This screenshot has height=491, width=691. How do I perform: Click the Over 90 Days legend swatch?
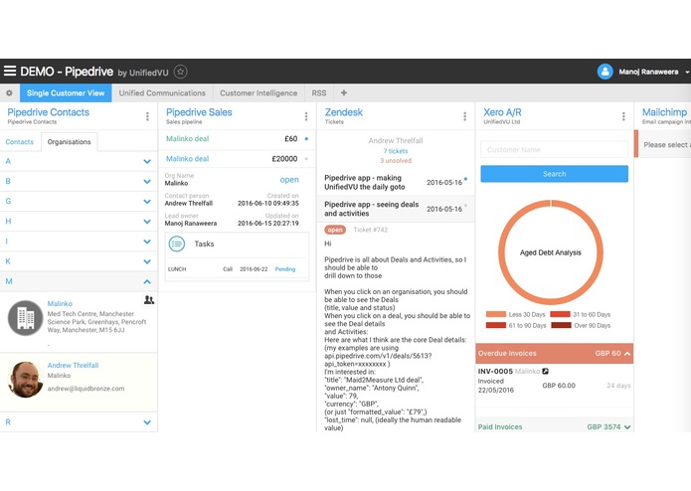[561, 325]
